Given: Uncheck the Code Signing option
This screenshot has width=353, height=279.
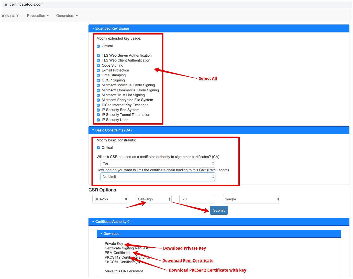Looking at the screenshot, I should point(98,65).
